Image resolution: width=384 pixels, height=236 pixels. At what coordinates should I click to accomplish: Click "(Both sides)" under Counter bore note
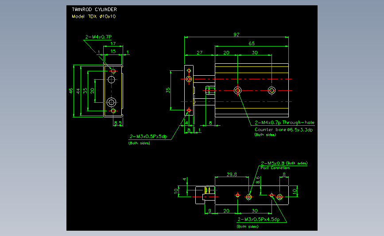pos(265,135)
